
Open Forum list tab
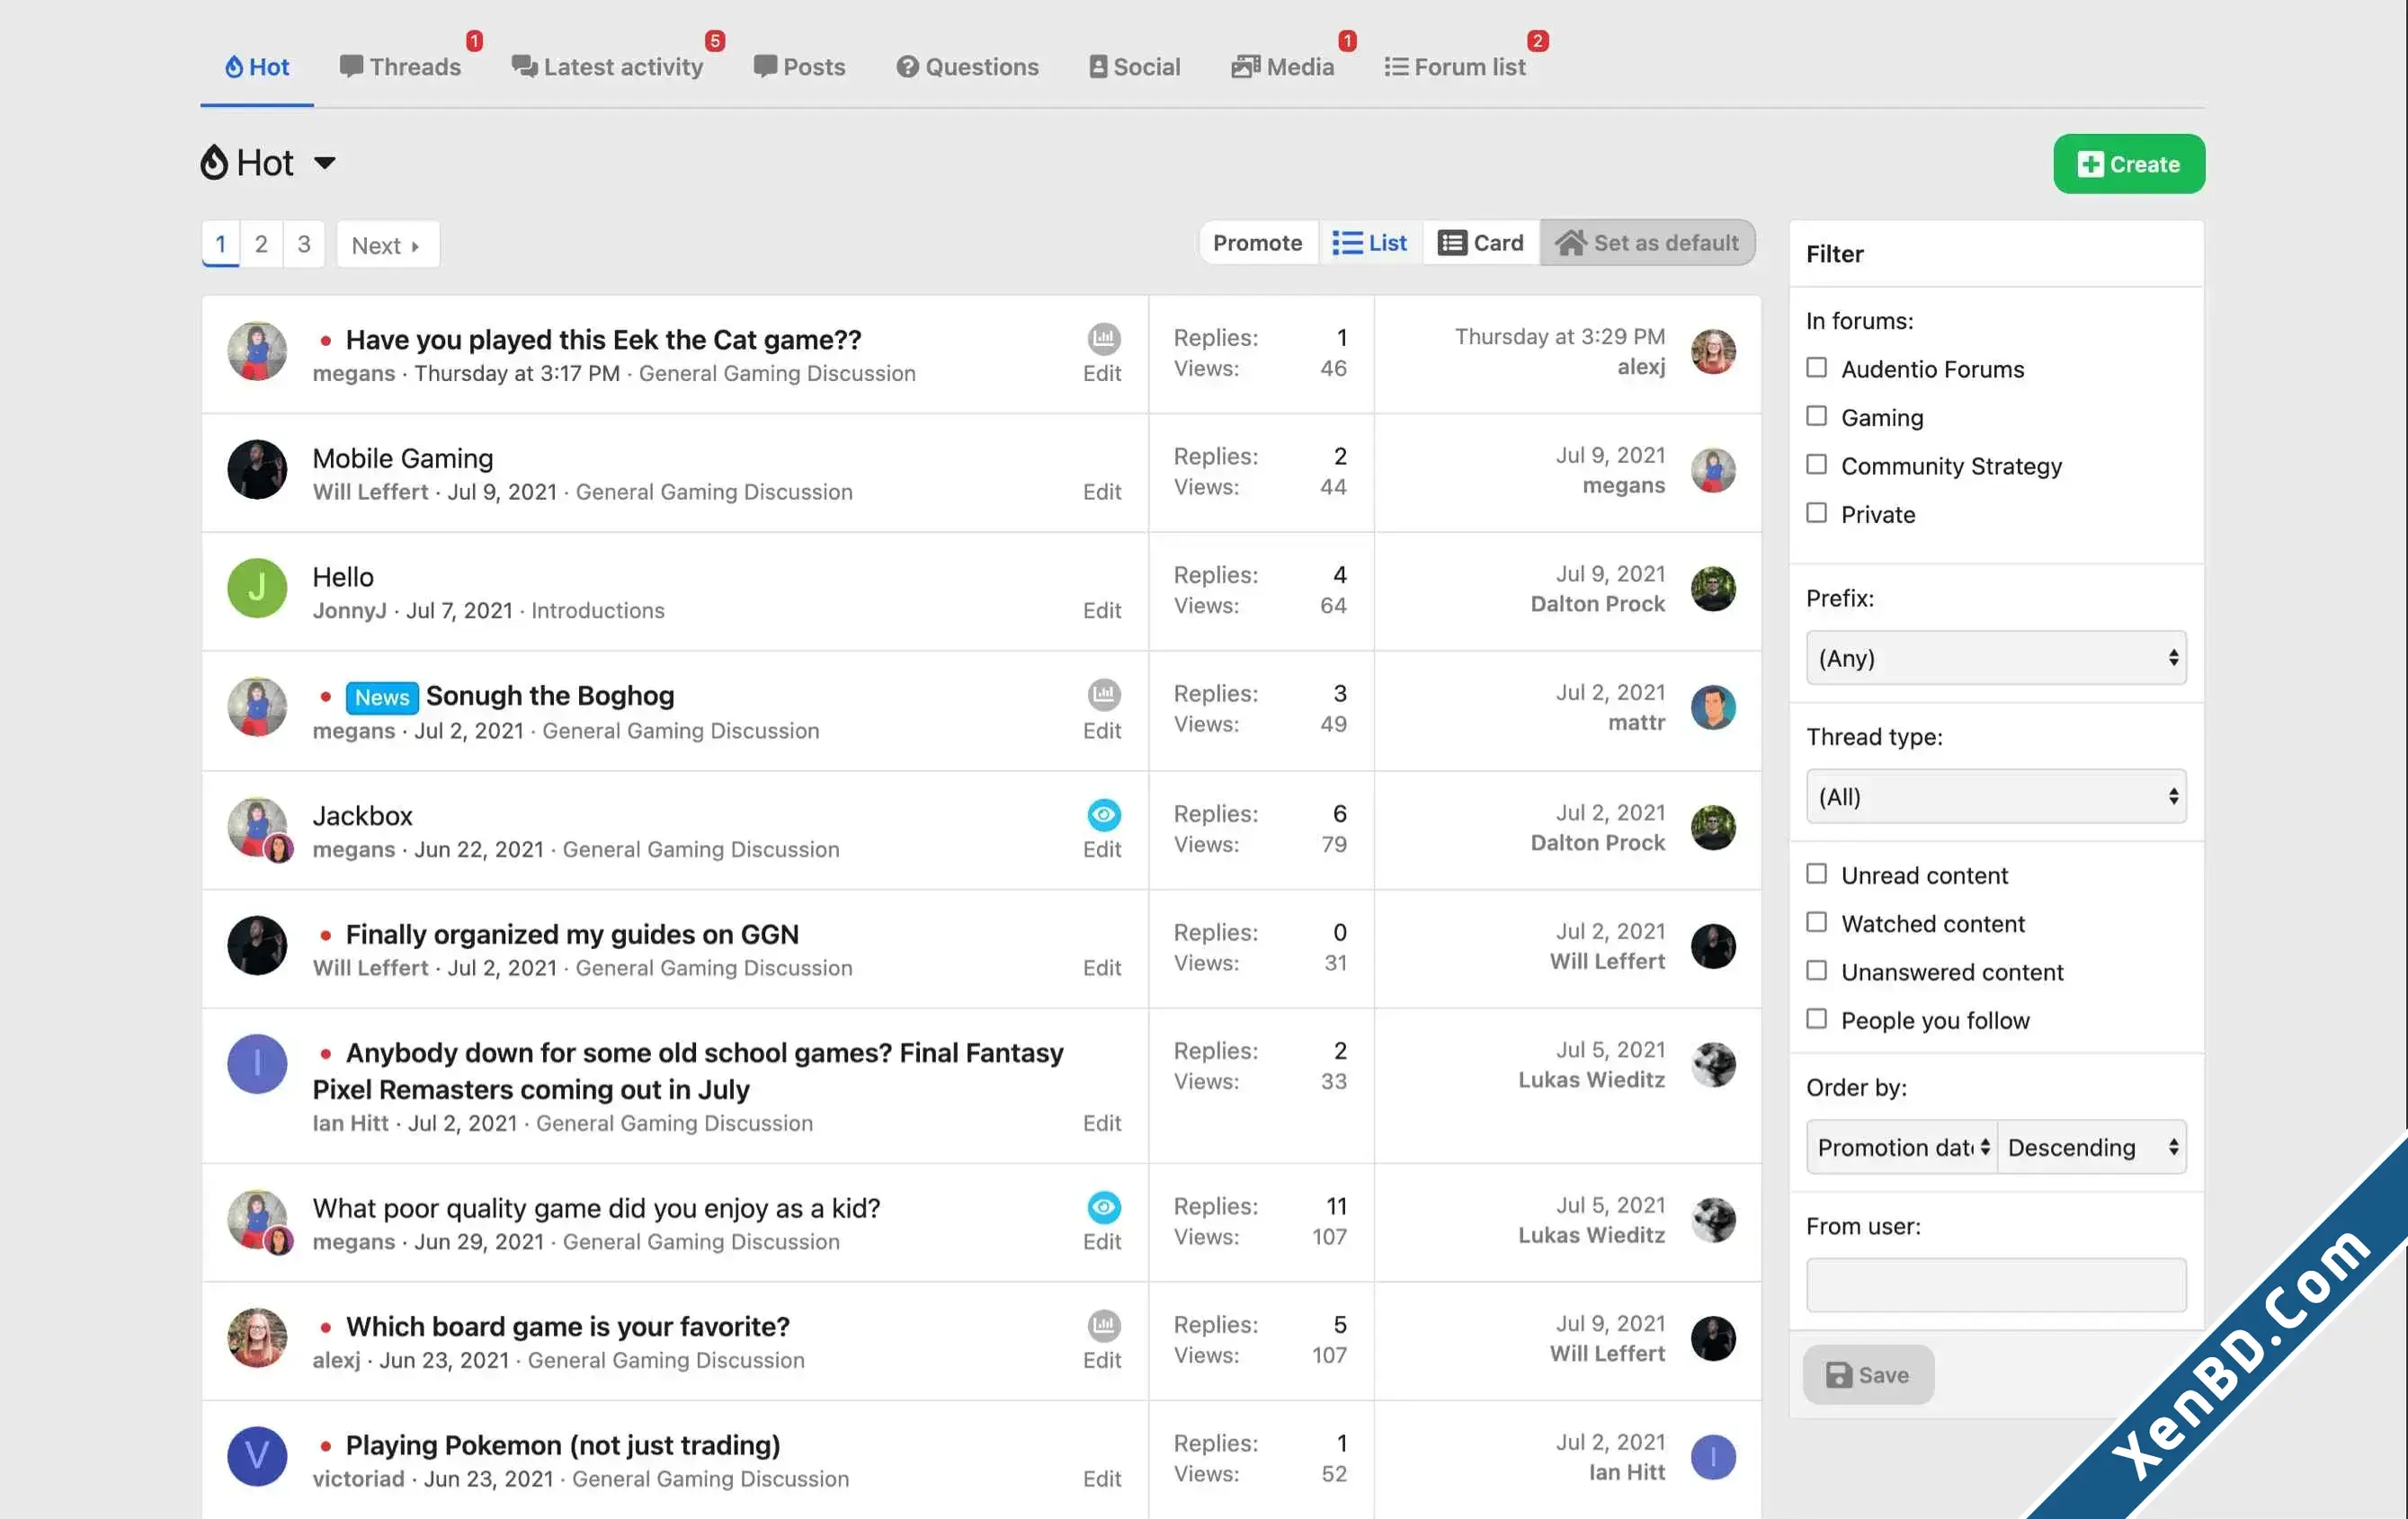(1454, 66)
